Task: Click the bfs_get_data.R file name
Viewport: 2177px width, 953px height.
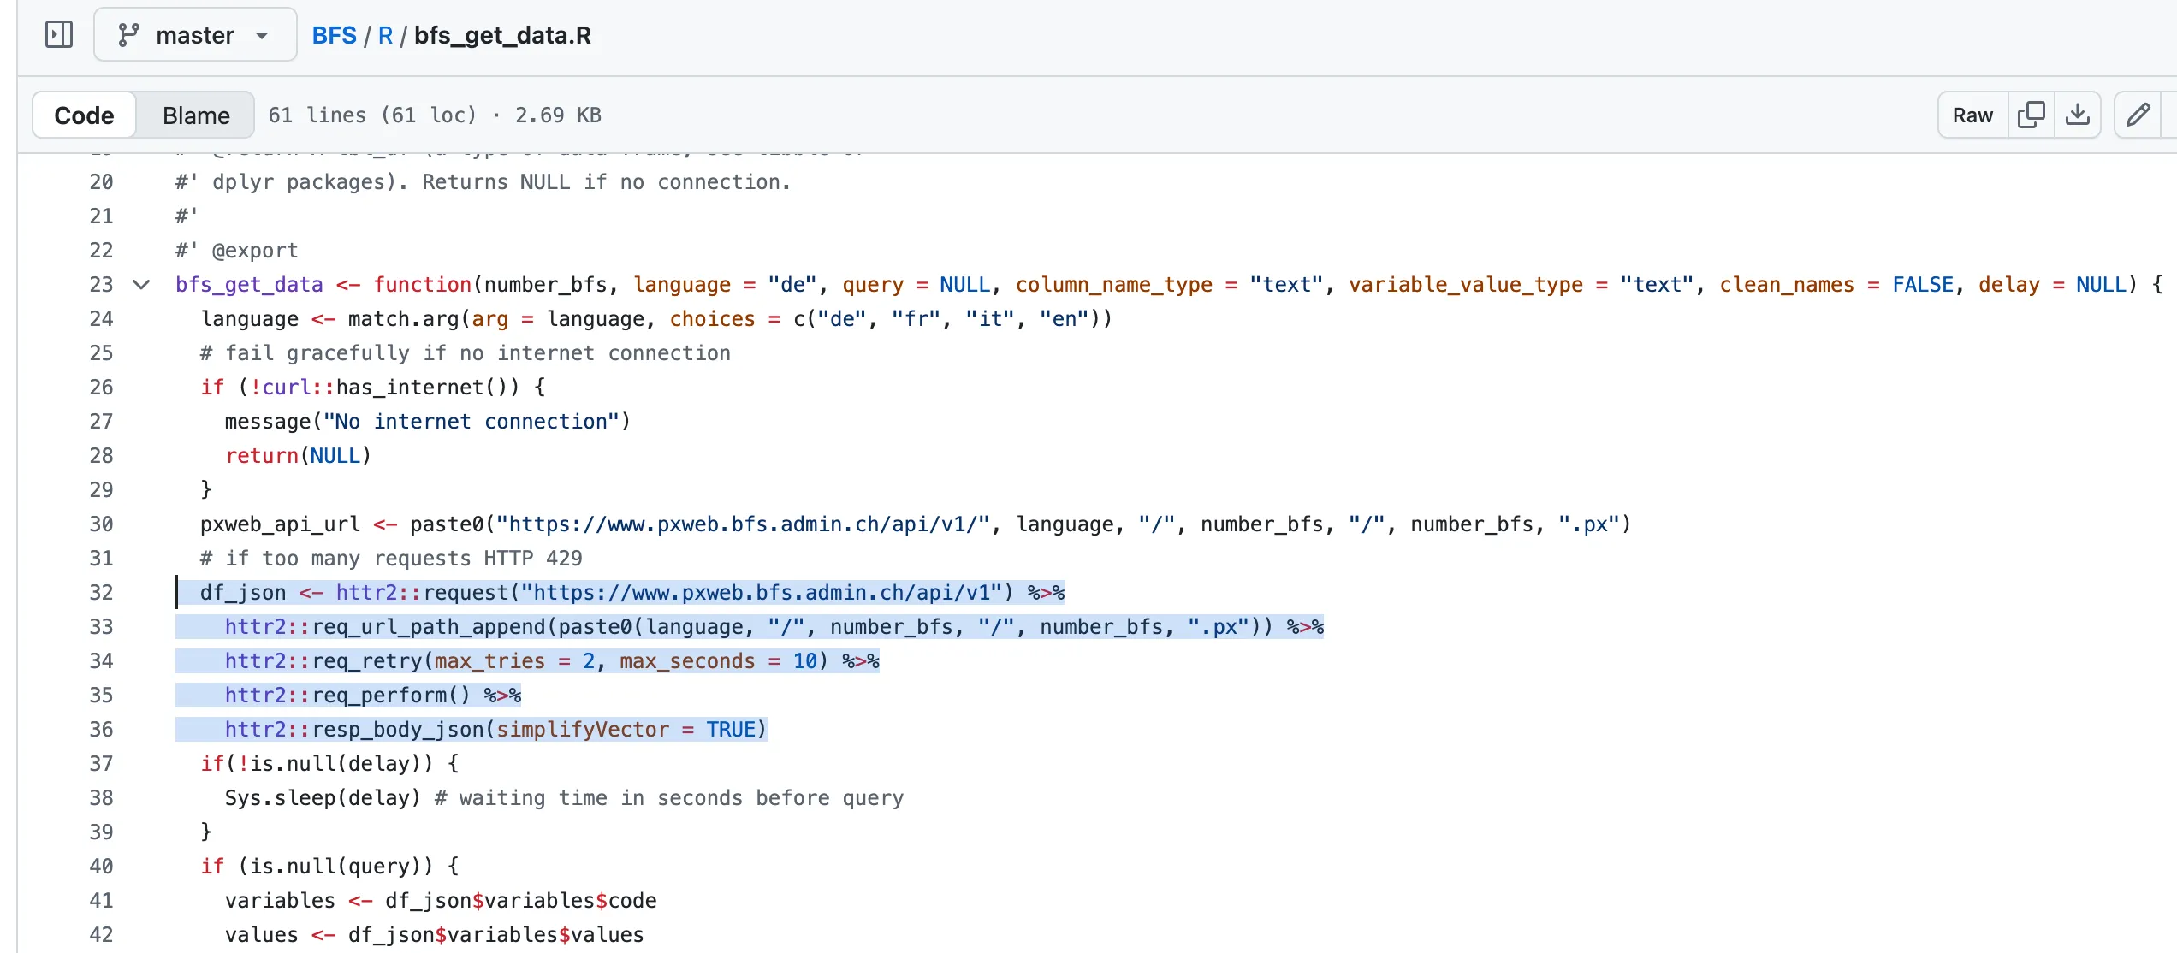Action: coord(502,35)
